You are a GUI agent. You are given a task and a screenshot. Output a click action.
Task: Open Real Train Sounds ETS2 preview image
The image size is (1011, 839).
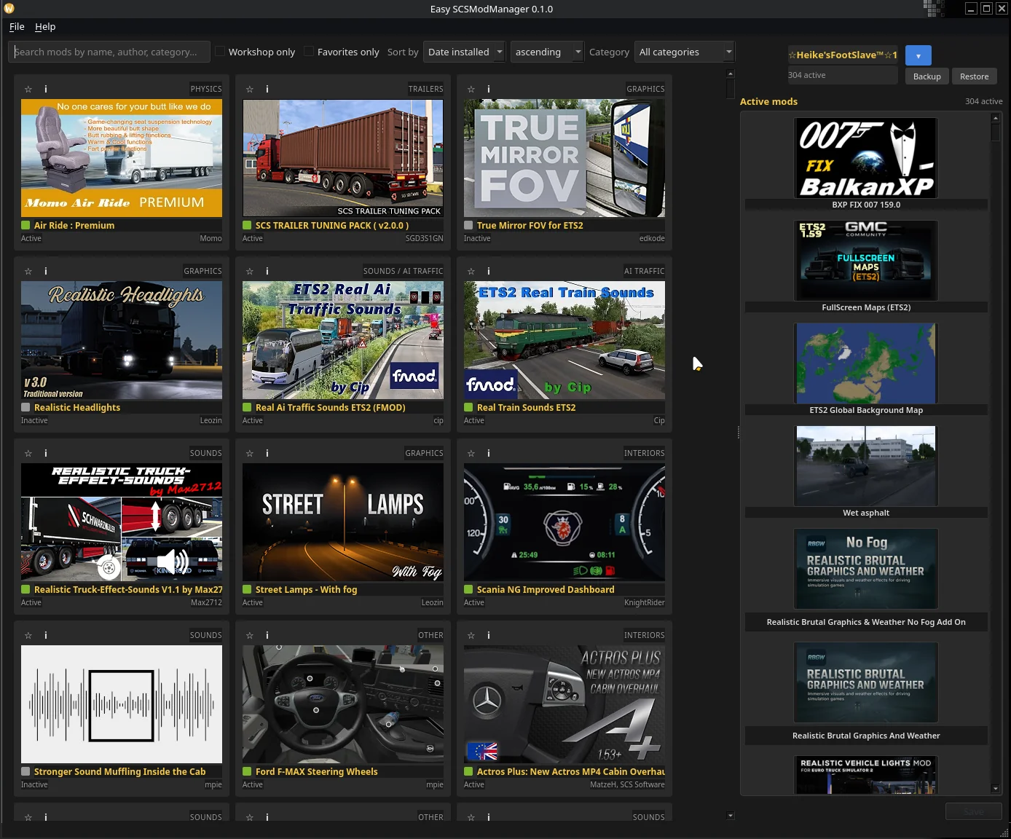coord(564,340)
